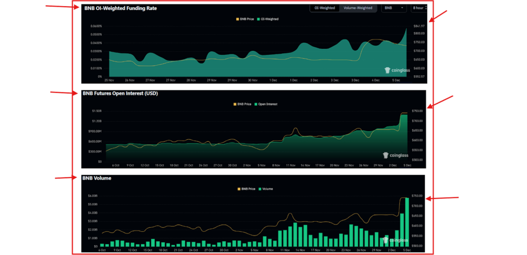
Task: Select the 0.0600% axis label
Action: coord(96,26)
